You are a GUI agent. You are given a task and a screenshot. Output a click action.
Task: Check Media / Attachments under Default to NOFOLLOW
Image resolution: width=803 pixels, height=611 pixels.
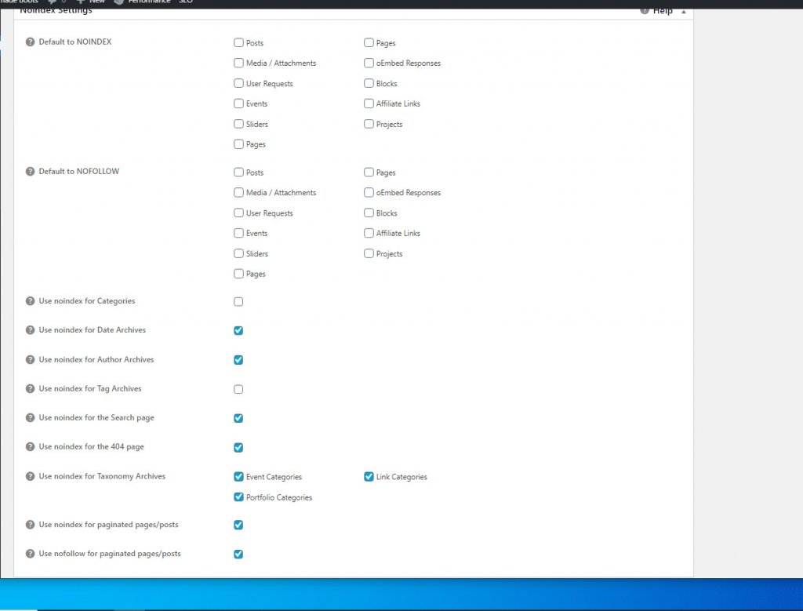238,193
